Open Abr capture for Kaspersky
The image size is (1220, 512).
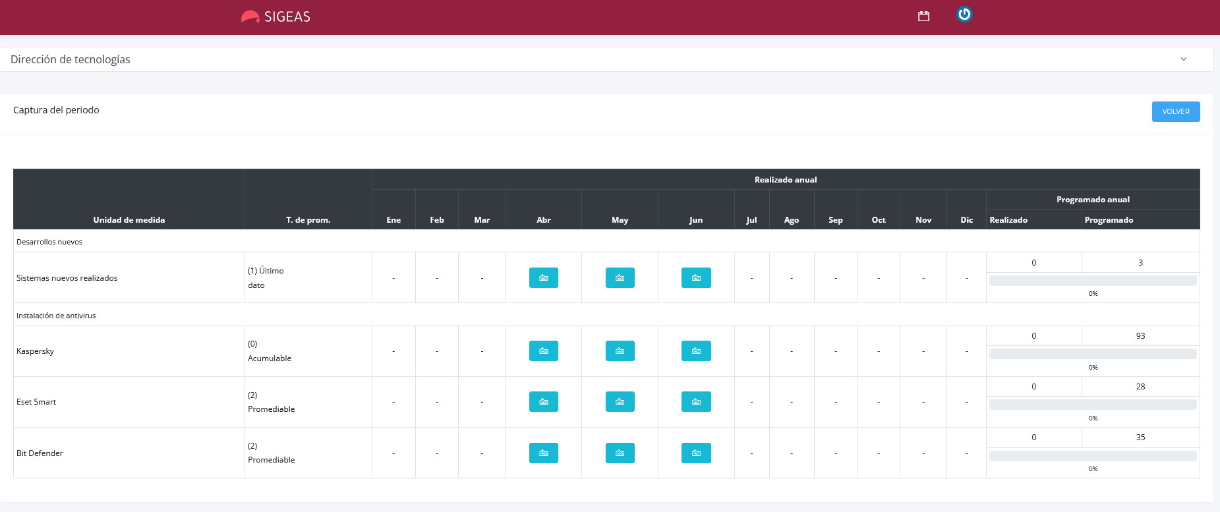[544, 351]
